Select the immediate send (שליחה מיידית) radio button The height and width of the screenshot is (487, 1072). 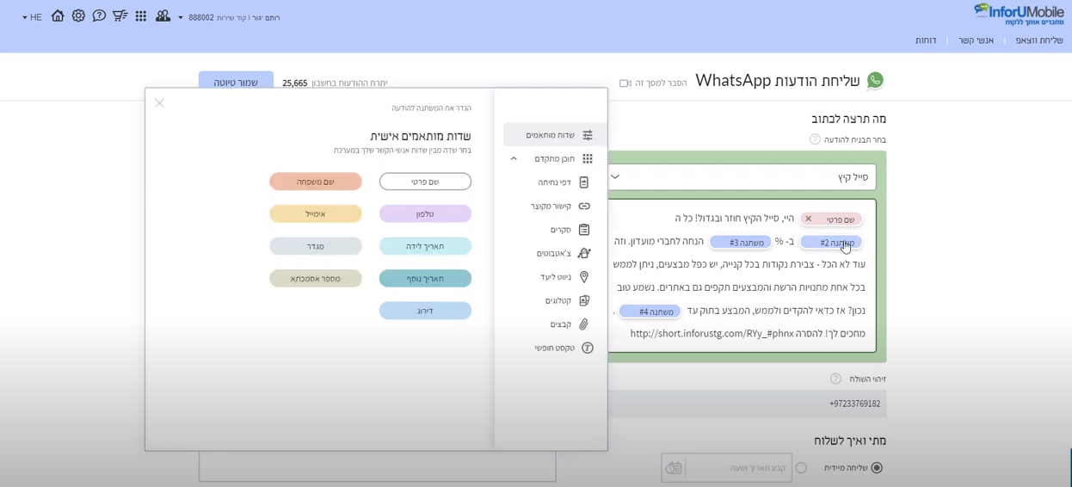click(x=877, y=468)
